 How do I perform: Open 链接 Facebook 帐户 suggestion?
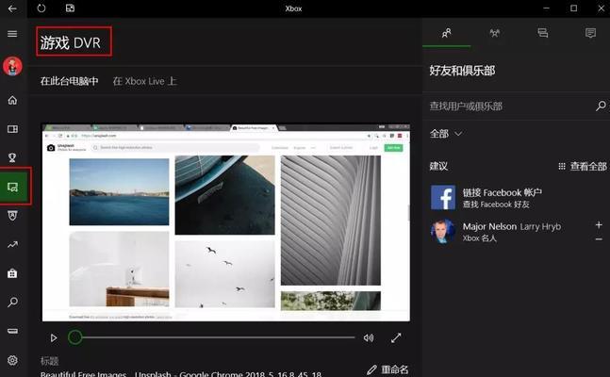[x=502, y=192]
